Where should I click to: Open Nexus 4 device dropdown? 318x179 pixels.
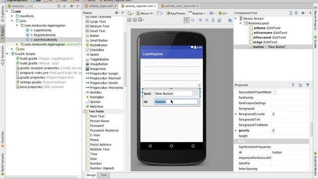pos(145,13)
